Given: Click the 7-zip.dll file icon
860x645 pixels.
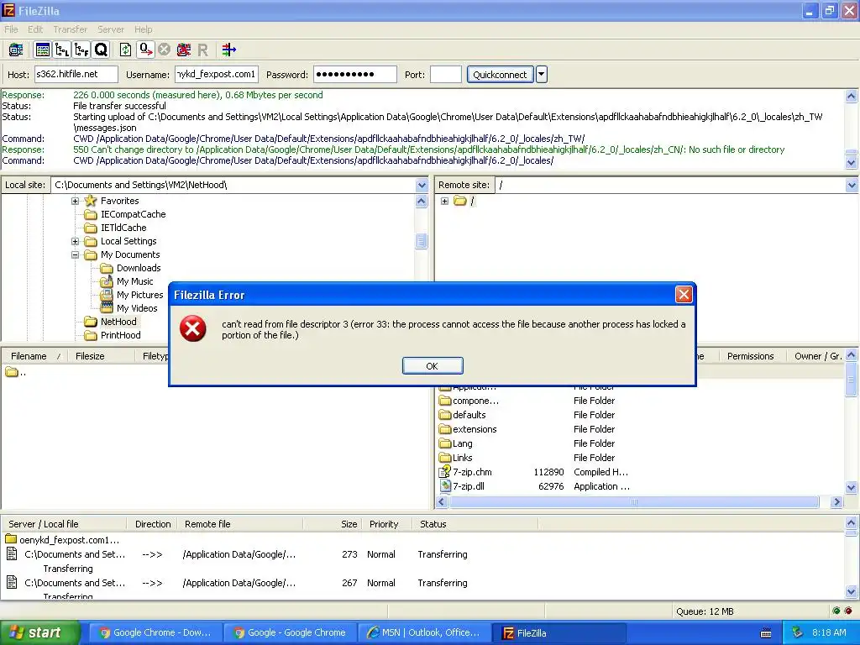Looking at the screenshot, I should tap(445, 486).
